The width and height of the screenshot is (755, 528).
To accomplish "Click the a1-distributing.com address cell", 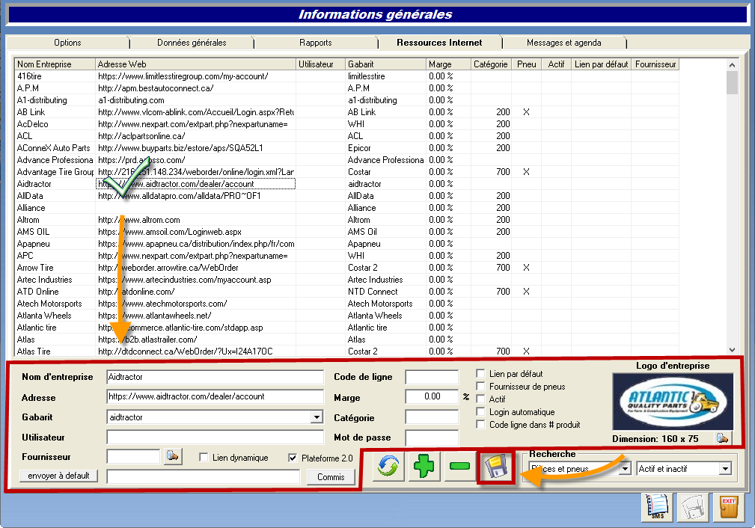I will (x=195, y=100).
